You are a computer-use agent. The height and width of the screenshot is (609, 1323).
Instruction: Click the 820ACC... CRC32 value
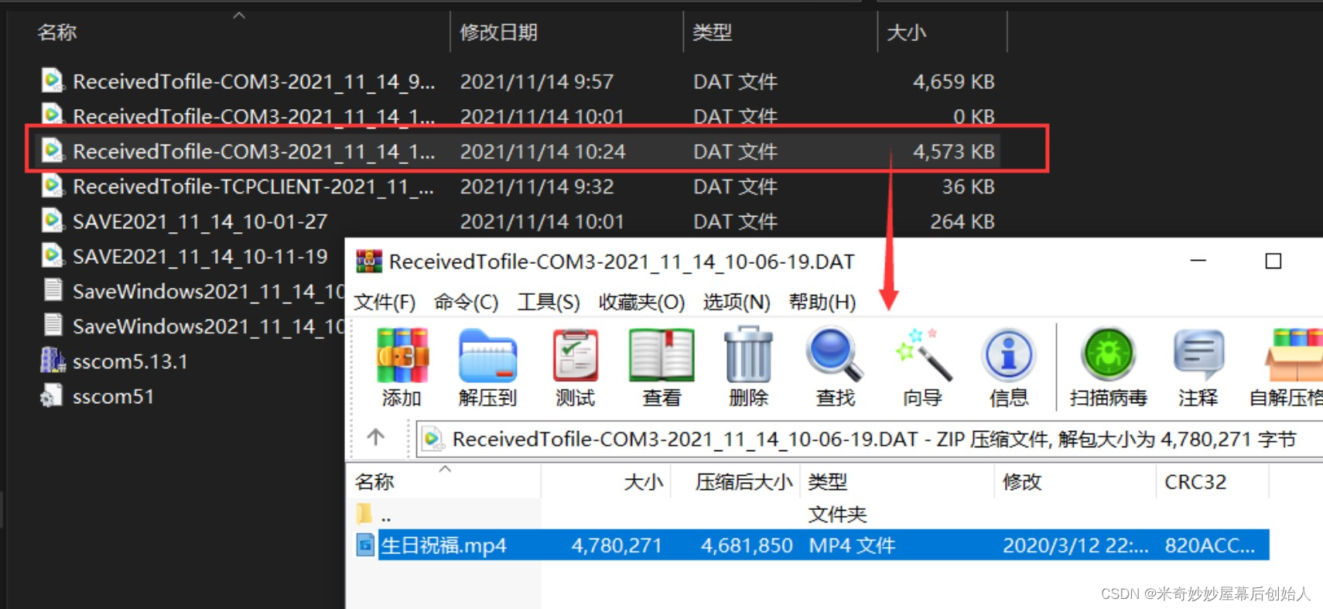point(1210,546)
